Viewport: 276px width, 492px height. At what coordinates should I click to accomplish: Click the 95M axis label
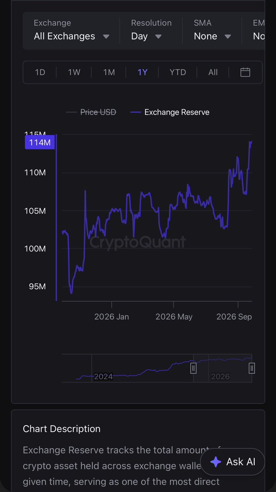[37, 286]
